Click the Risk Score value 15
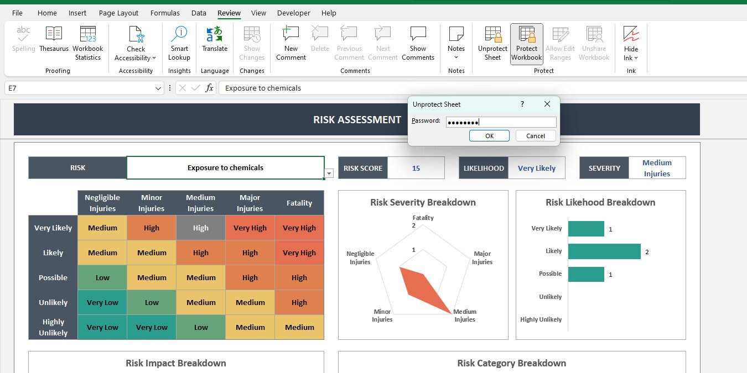This screenshot has height=373, width=747. (x=416, y=168)
